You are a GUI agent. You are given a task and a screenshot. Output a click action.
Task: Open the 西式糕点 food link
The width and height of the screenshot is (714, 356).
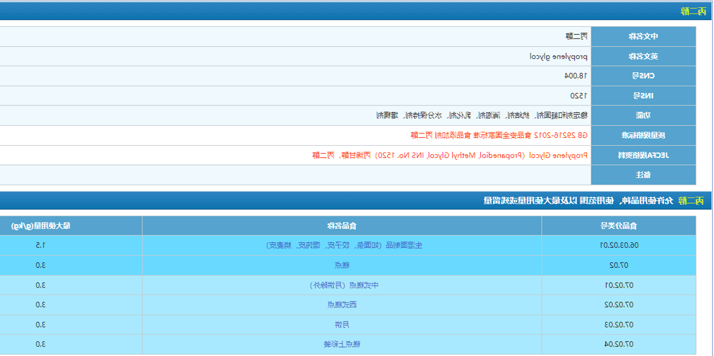(x=342, y=305)
